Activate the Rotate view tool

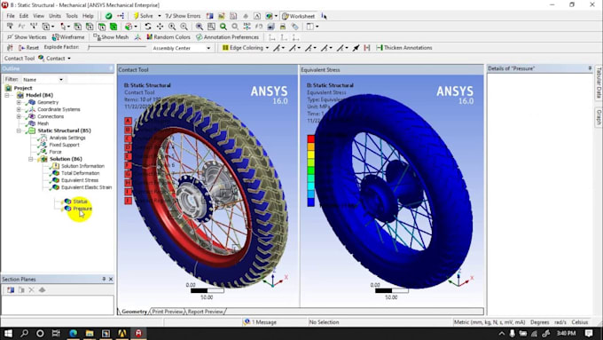tap(148, 27)
